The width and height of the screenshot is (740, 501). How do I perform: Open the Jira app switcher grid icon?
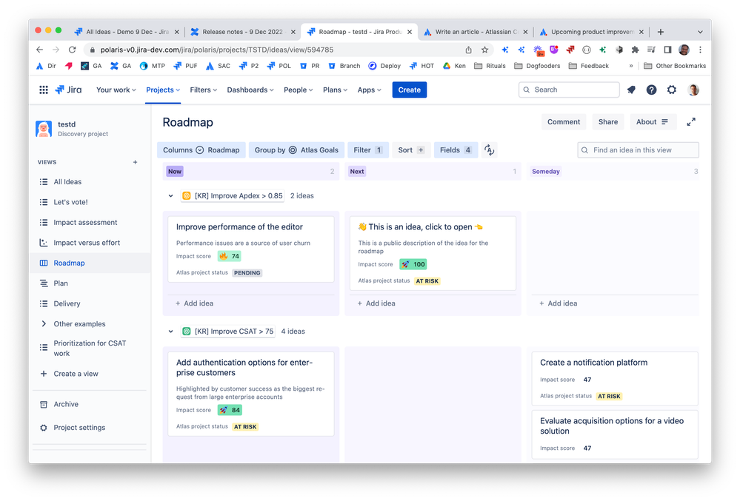click(x=44, y=90)
